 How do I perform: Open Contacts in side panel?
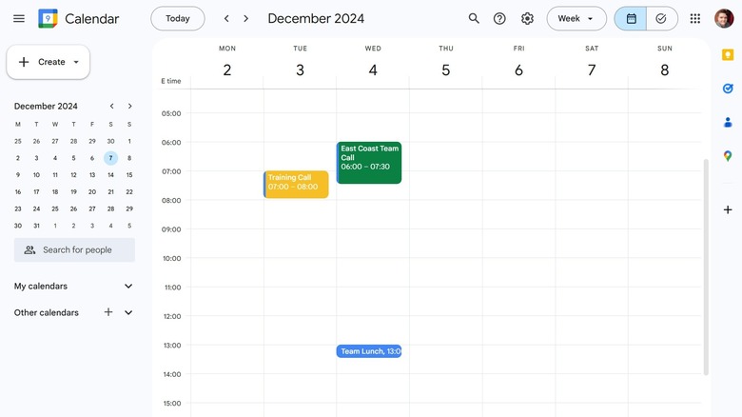(728, 122)
